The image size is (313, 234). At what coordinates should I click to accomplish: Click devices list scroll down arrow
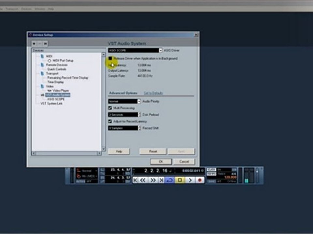coord(104,149)
